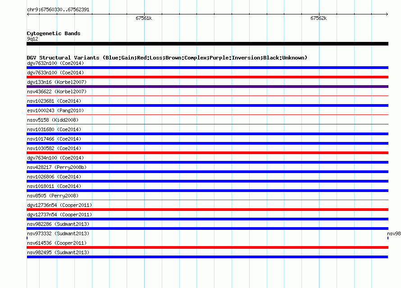
Task: Click the dgv12737n54 (Cooper2011) blue bar
Action: point(207,219)
